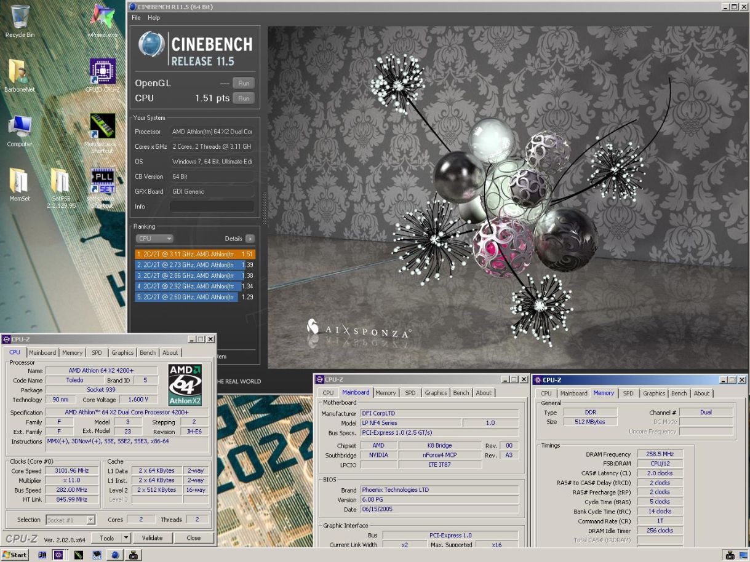Open SPD tab in Motherboard-details CPU-Z window

(x=410, y=393)
